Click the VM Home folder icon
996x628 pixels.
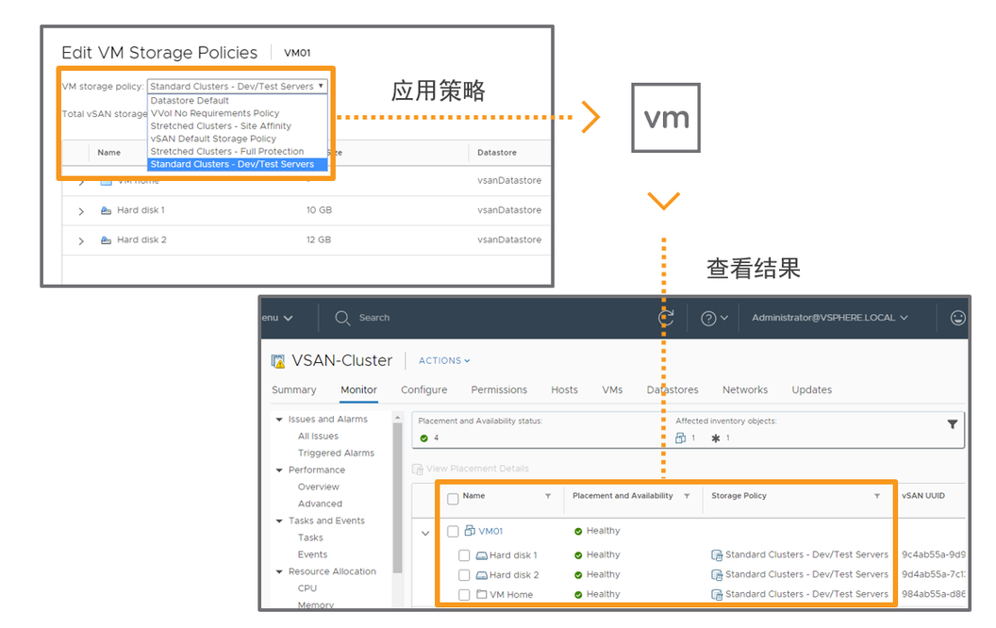tap(481, 594)
